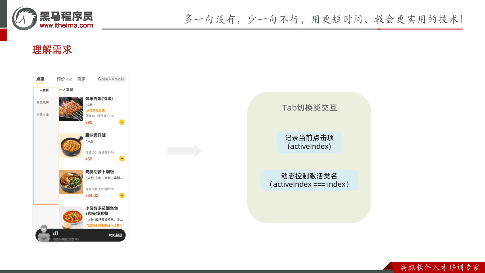Image resolution: width=485 pixels, height=273 pixels.
Task: Open the cart rider avatar icon
Action: point(44,233)
